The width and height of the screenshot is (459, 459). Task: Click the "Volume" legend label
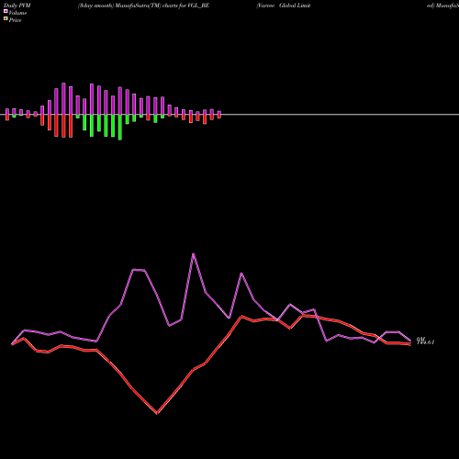tap(17, 13)
